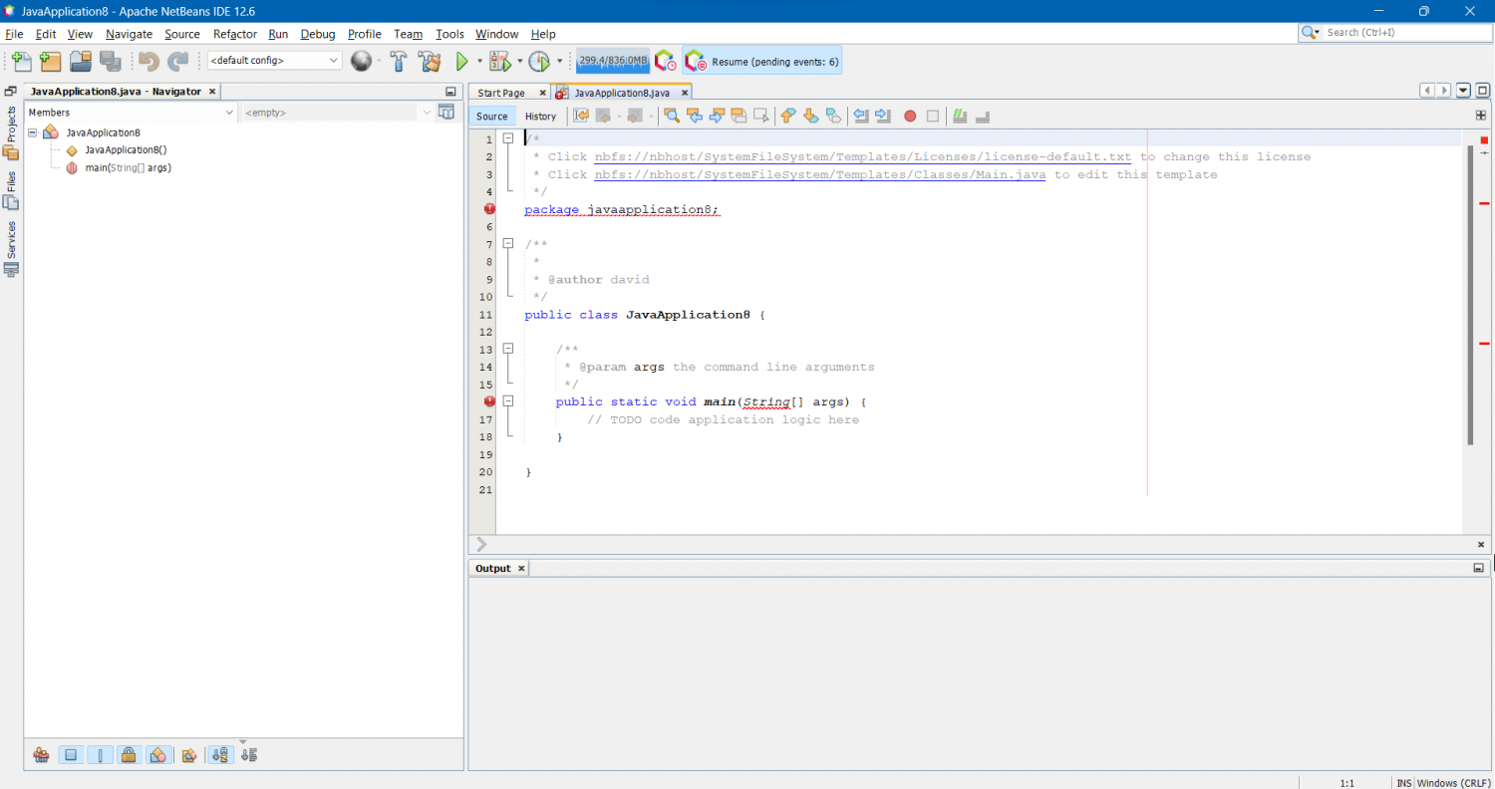Open the Services side panel
The width and height of the screenshot is (1495, 789).
click(x=11, y=248)
